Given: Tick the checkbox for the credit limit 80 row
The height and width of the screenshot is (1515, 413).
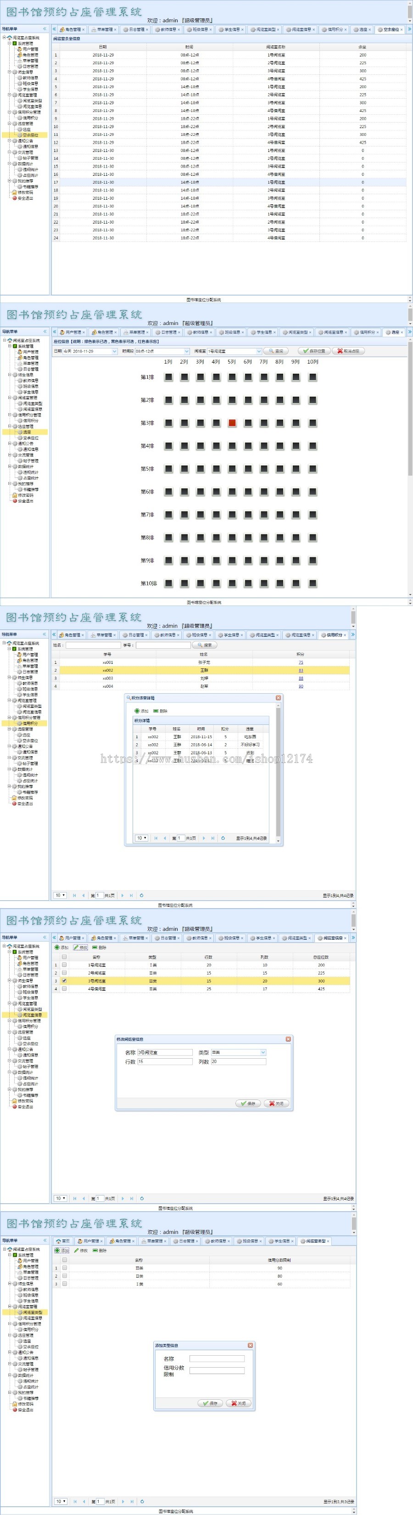Looking at the screenshot, I should pyautogui.click(x=64, y=1276).
